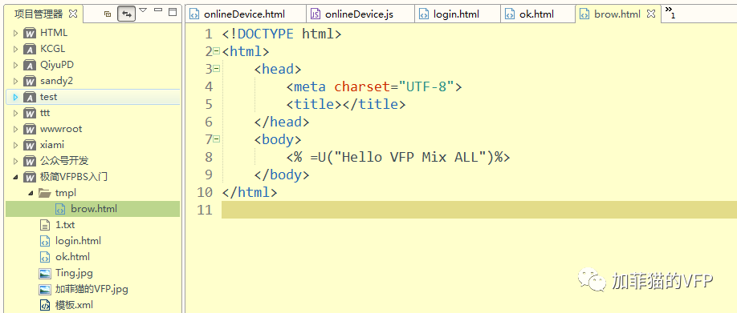The width and height of the screenshot is (737, 313).
Task: Select the Ting.jpg file label
Action: click(74, 273)
